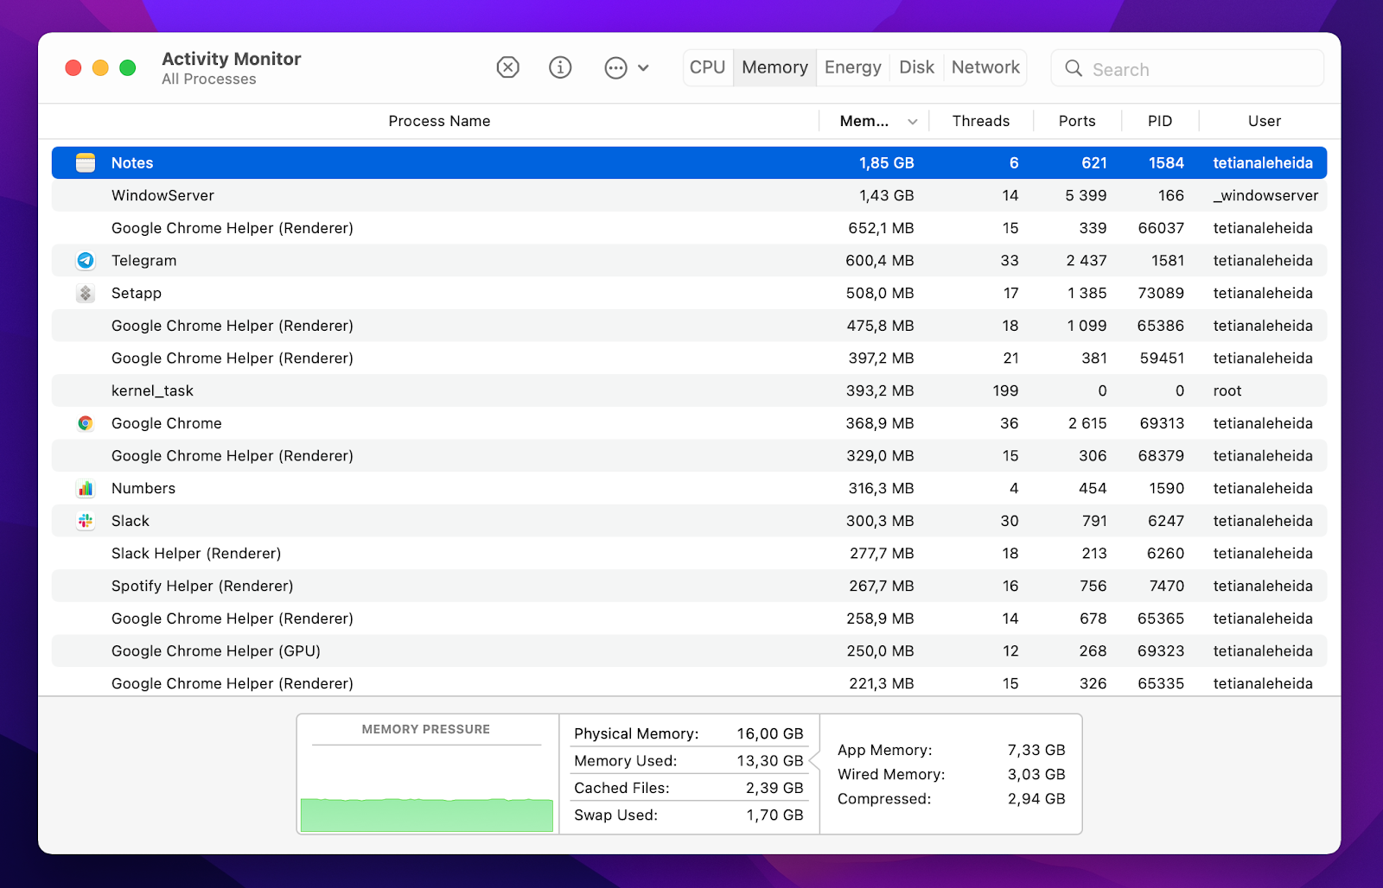1383x888 pixels.
Task: Switch to the Disk tab
Action: (917, 67)
